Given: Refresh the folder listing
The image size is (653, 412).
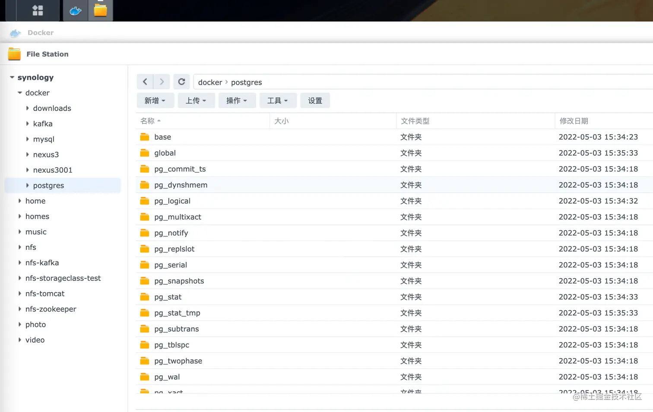Looking at the screenshot, I should point(181,82).
